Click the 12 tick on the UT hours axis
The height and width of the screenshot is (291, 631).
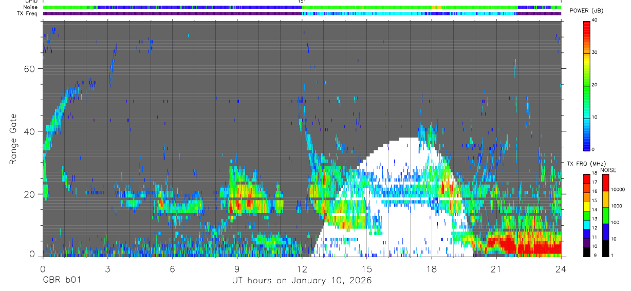tap(302, 268)
